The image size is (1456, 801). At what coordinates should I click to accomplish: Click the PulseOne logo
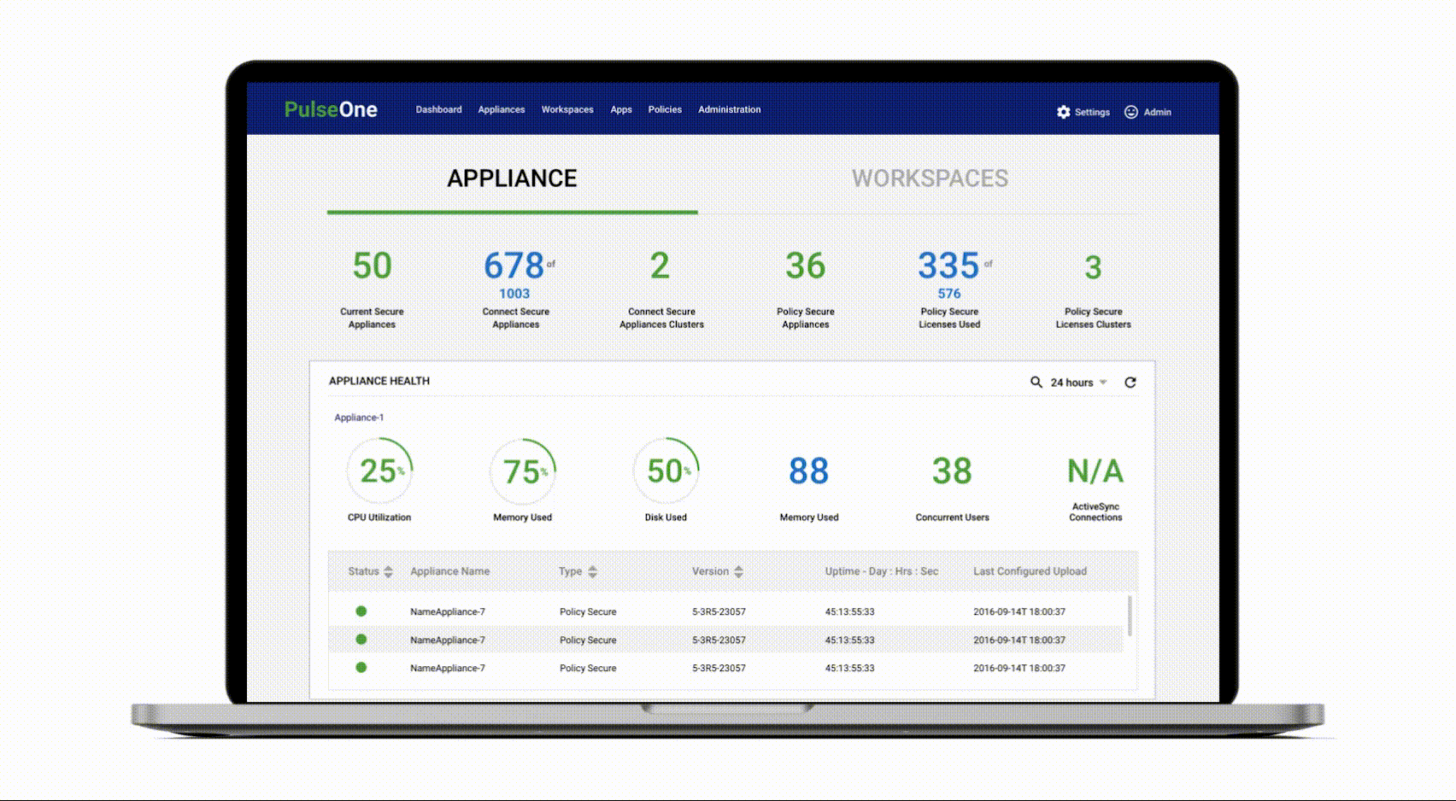pyautogui.click(x=331, y=109)
